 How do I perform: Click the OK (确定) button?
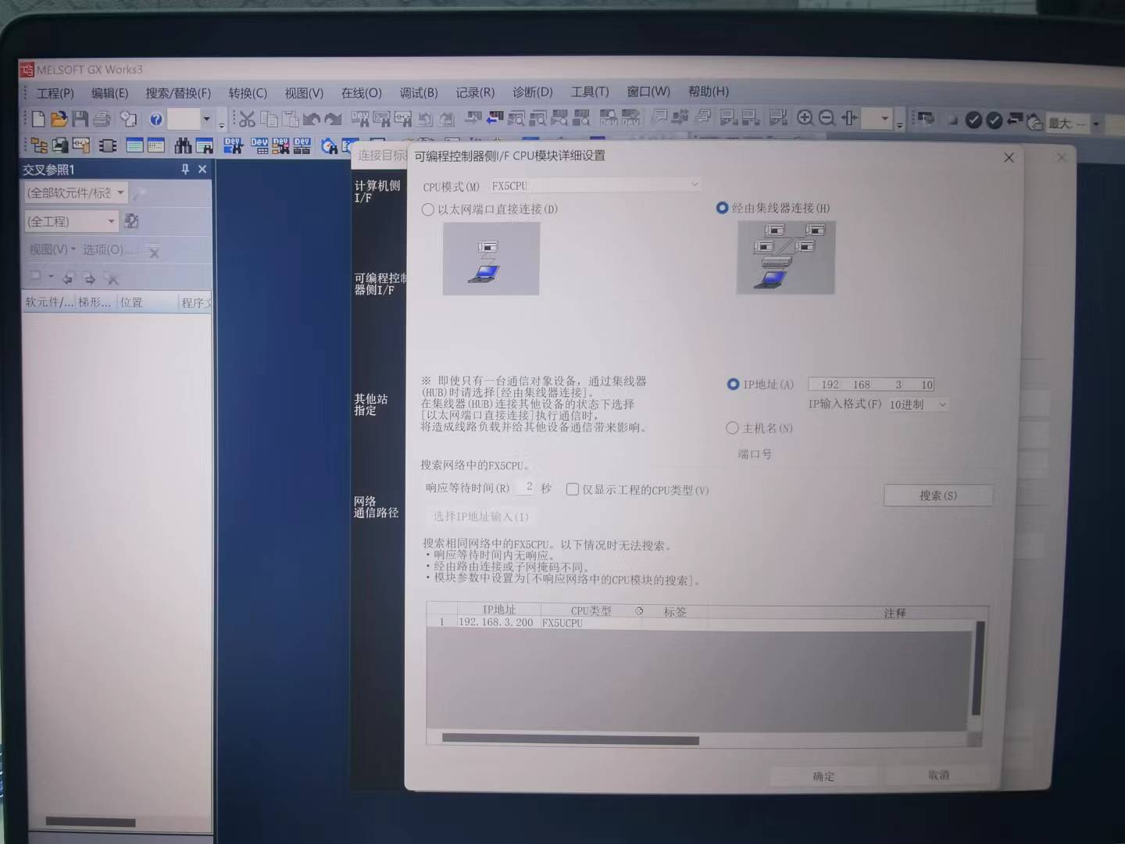tap(823, 776)
